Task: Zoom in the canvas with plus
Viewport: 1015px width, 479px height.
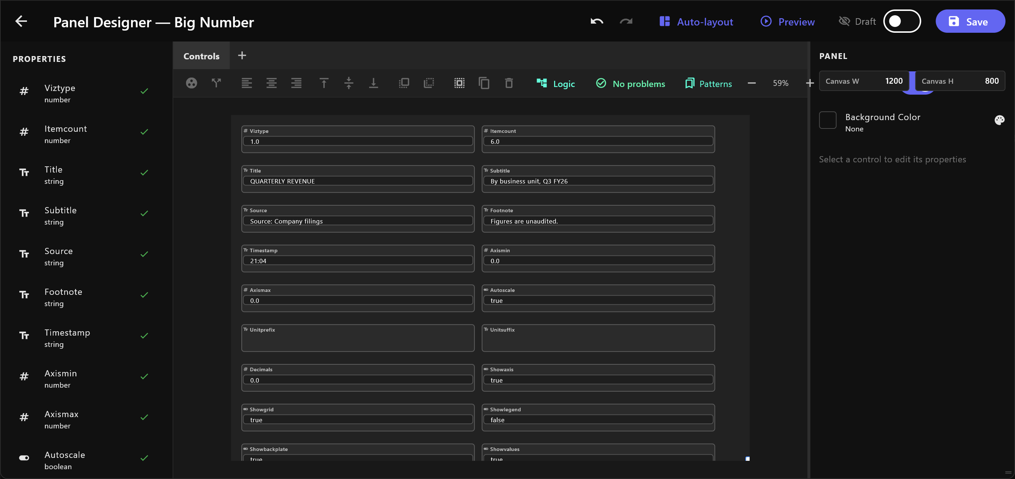Action: (x=810, y=83)
